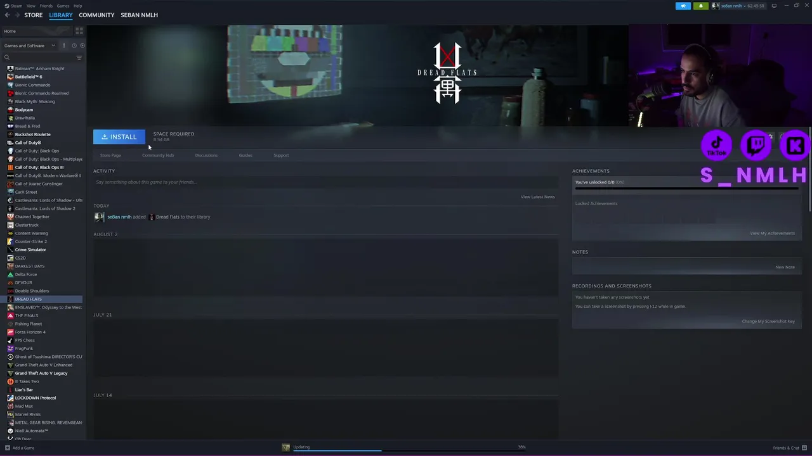Click the Marvel Rivals game icon

pyautogui.click(x=10, y=414)
